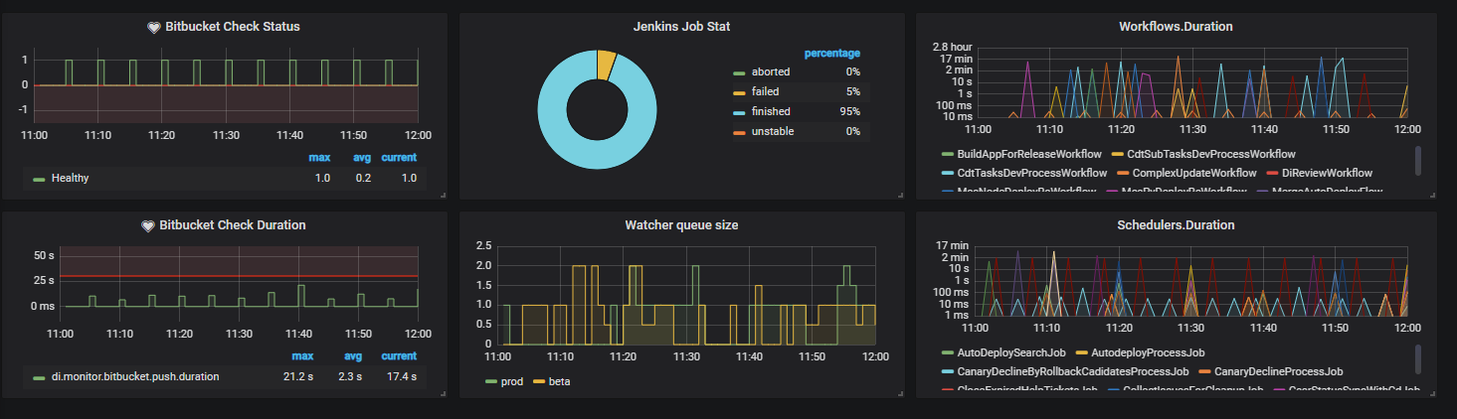Click AutoDeploySearchJob green color swatch

tap(946, 354)
